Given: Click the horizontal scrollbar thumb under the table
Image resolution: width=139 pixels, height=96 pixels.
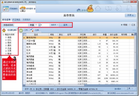Looking at the screenshot, I should [55, 85].
